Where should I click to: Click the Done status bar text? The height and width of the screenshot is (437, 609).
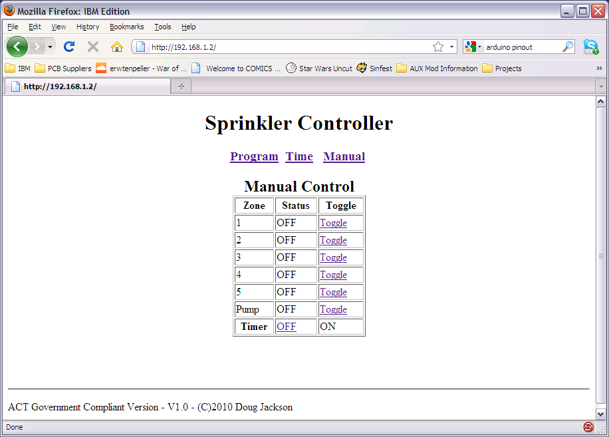[x=15, y=427]
